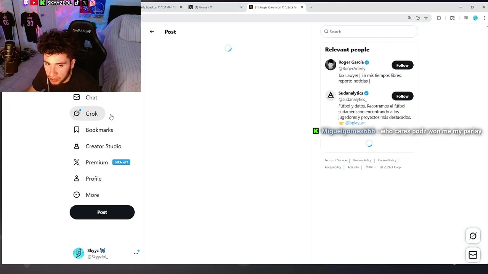Open Grok in the sidebar
This screenshot has width=488, height=274.
87,114
